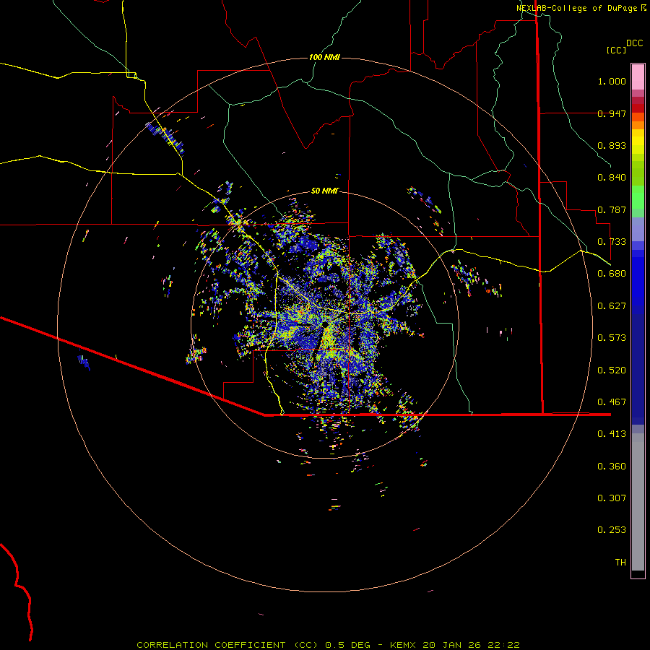Click the gray low-value segment of color bar
The width and height of the screenshot is (650, 650).
638,502
